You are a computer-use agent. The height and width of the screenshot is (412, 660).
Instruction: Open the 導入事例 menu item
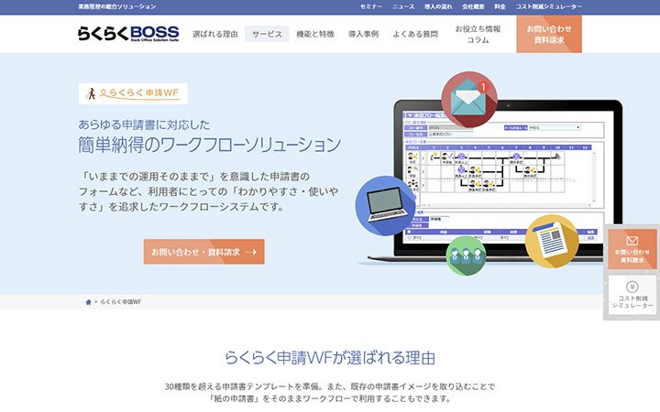click(x=363, y=34)
